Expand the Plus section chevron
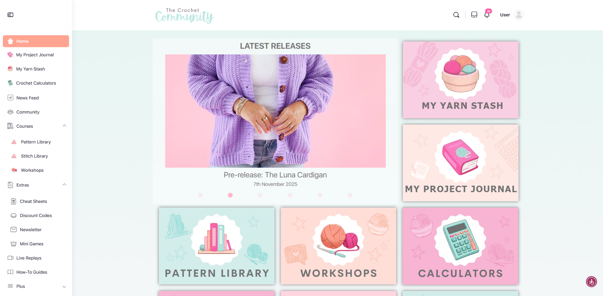The image size is (603, 296). 64,287
